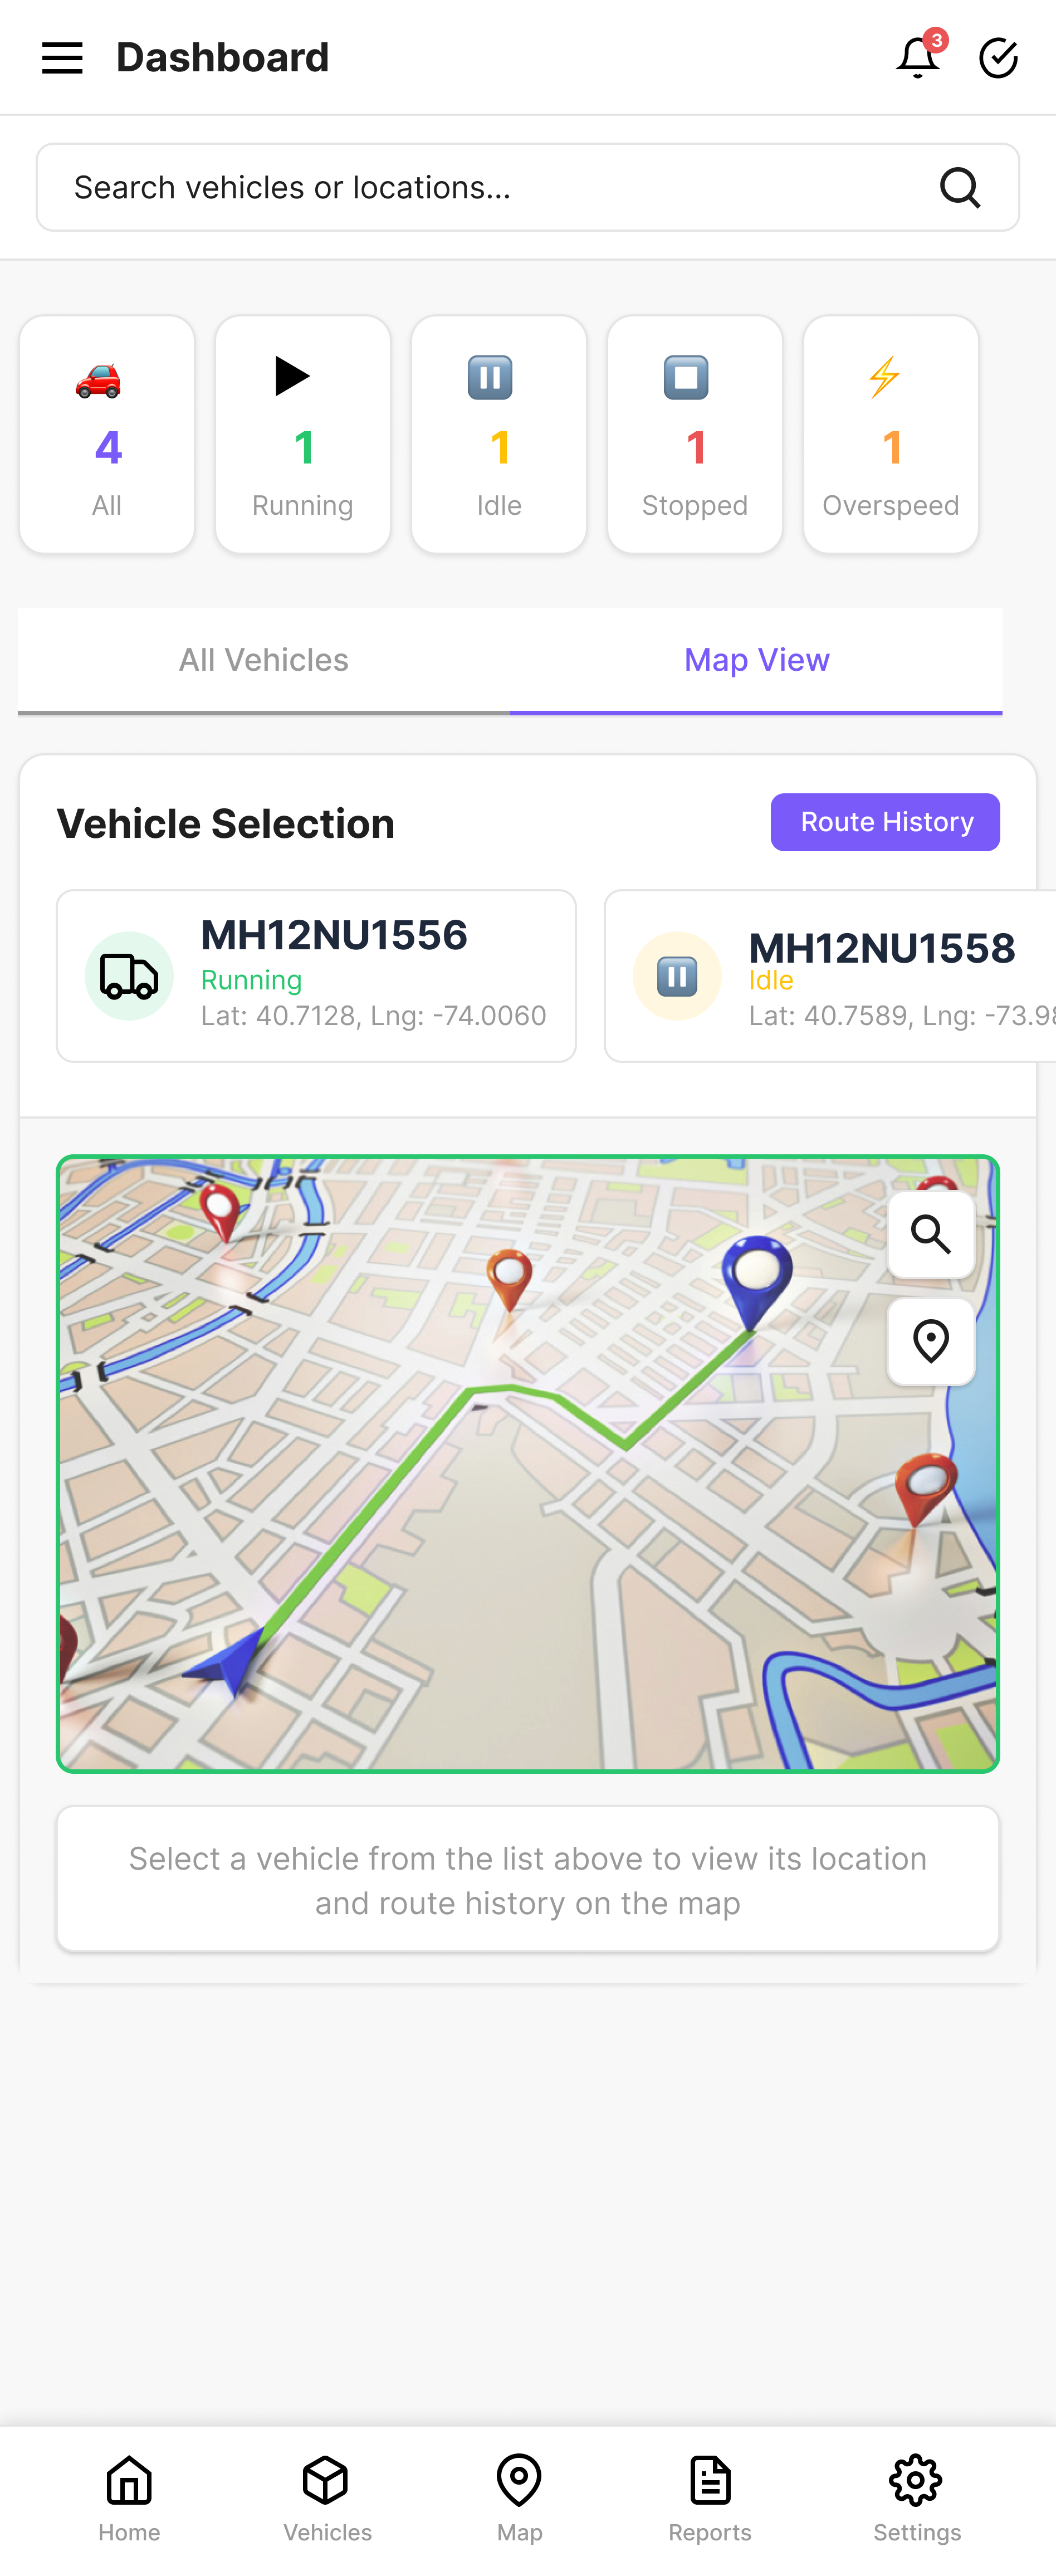Click the search magnifier icon on the map
The width and height of the screenshot is (1056, 2576).
pos(931,1234)
